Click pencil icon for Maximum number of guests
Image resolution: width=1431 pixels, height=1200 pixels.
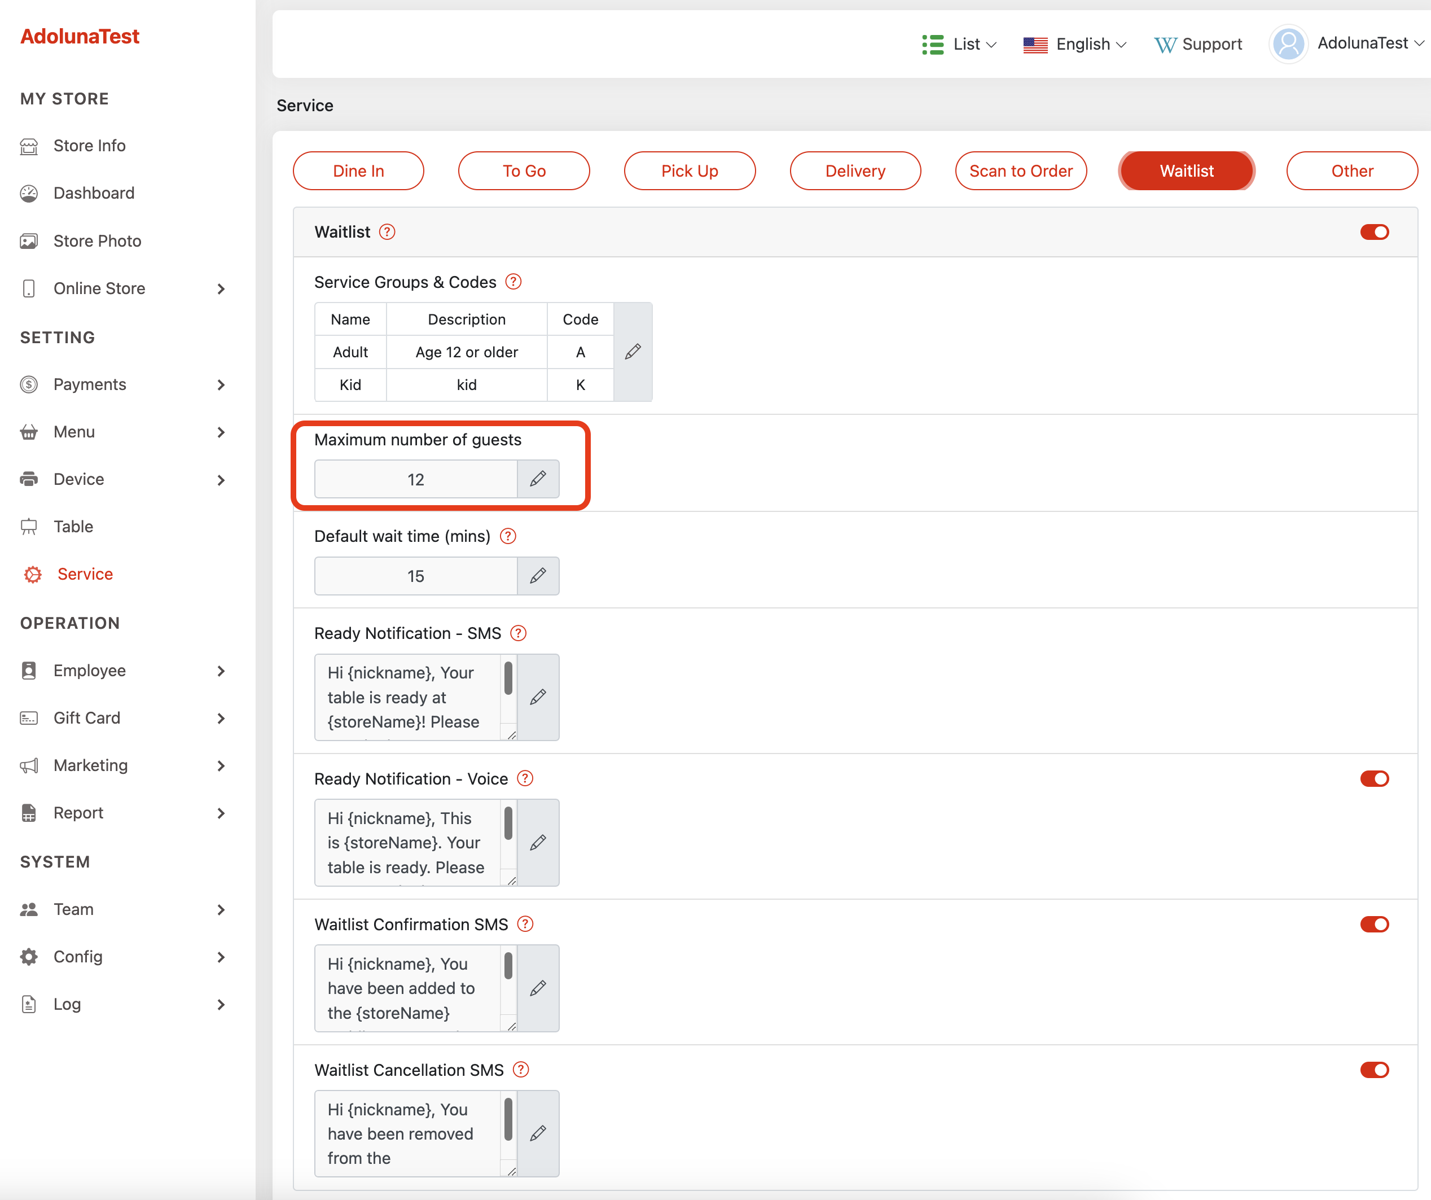point(538,479)
